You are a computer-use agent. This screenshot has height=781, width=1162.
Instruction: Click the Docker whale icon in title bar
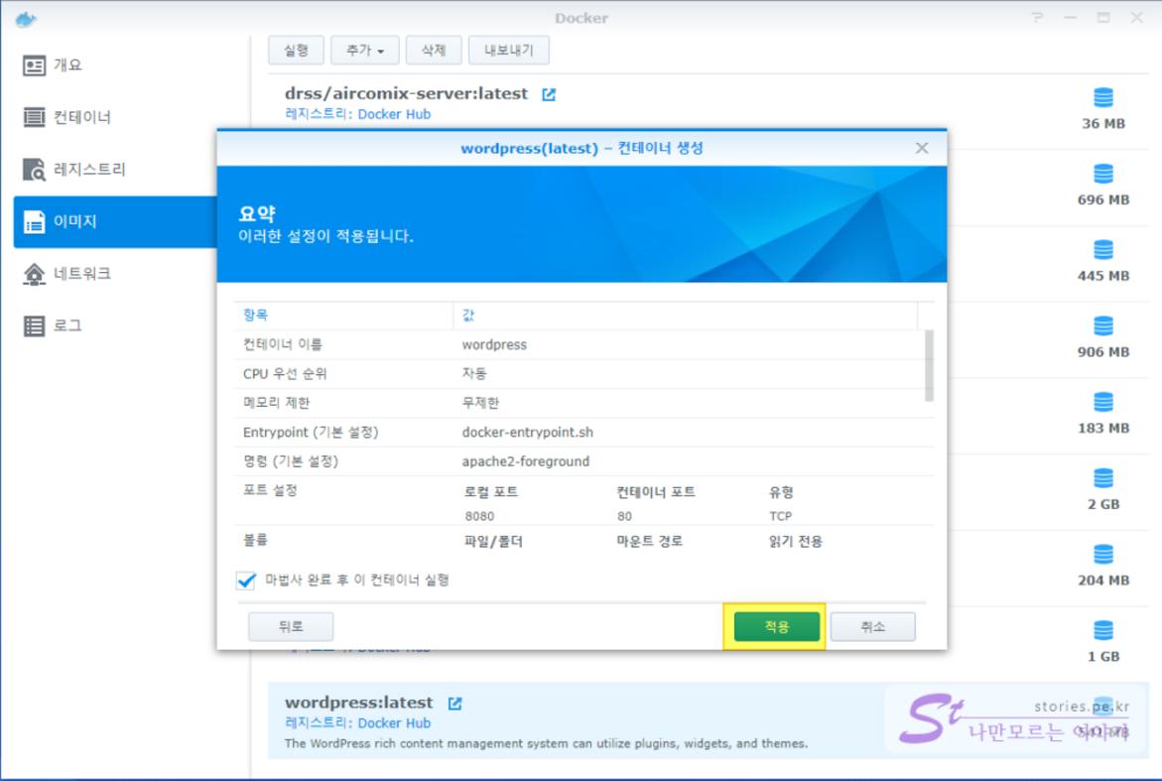(25, 19)
